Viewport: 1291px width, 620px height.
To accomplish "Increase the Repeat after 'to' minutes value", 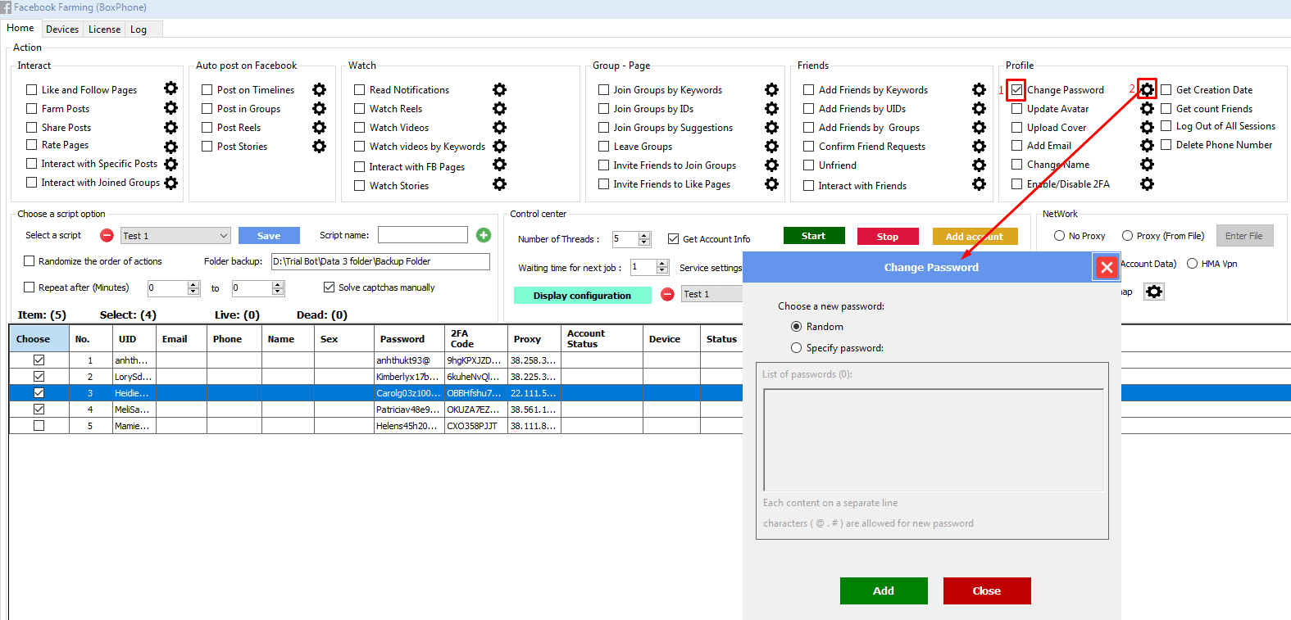I will tap(278, 285).
